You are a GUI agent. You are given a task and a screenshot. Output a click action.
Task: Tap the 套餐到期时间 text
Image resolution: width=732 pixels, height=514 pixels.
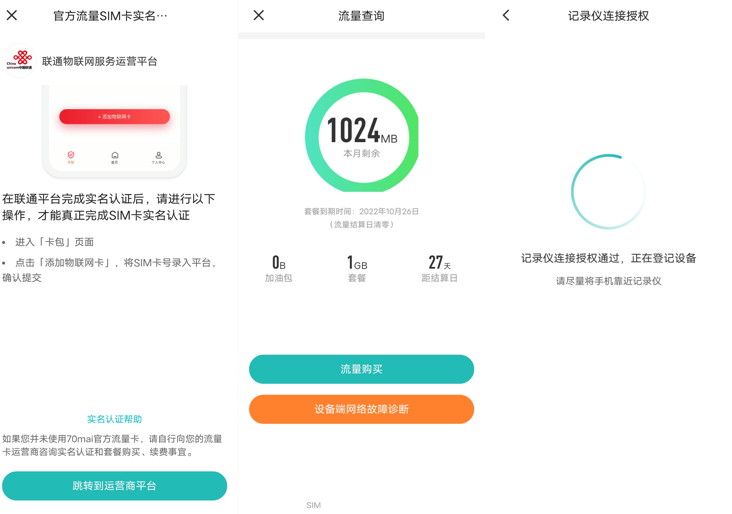tap(361, 211)
